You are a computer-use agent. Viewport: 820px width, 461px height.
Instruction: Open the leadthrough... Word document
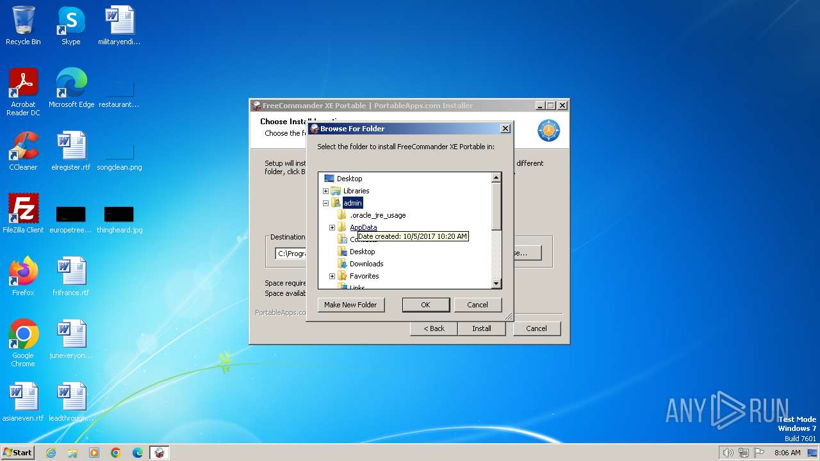pyautogui.click(x=71, y=402)
